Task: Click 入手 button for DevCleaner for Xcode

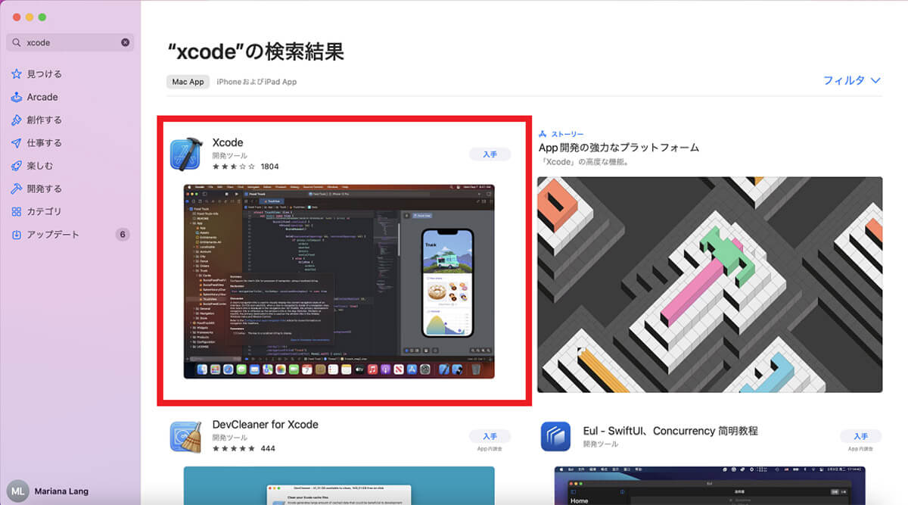Action: (x=490, y=436)
